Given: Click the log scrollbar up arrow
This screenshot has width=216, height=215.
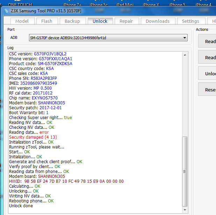Looking at the screenshot, I should pos(185,55).
